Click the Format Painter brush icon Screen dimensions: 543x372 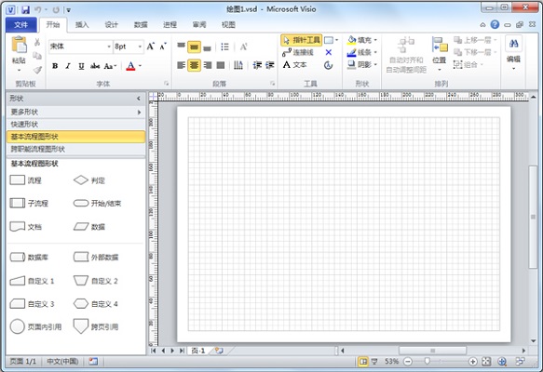[x=37, y=70]
